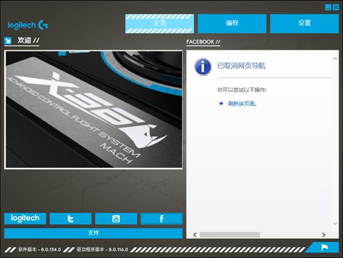Image resolution: width=343 pixels, height=258 pixels.
Task: Click the horizontal scrollbar thumb
Action: click(229, 235)
